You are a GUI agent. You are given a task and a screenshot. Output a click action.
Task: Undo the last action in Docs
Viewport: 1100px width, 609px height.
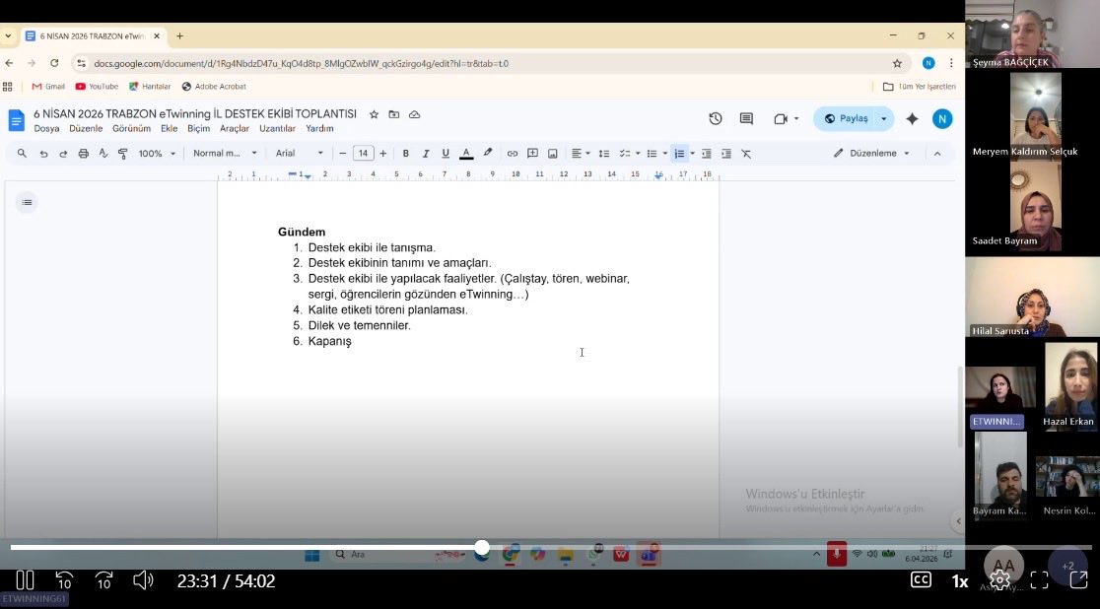click(x=43, y=154)
